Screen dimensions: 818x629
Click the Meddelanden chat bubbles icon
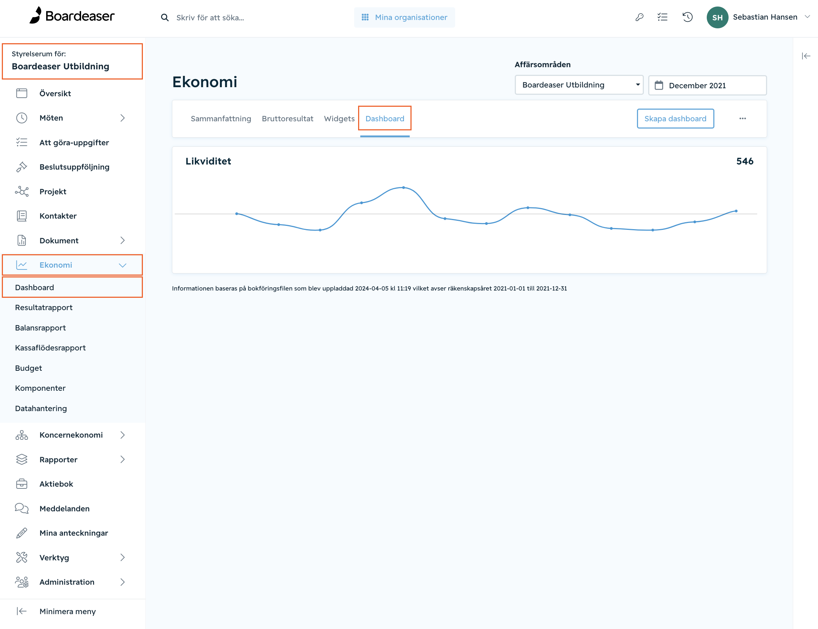coord(22,508)
